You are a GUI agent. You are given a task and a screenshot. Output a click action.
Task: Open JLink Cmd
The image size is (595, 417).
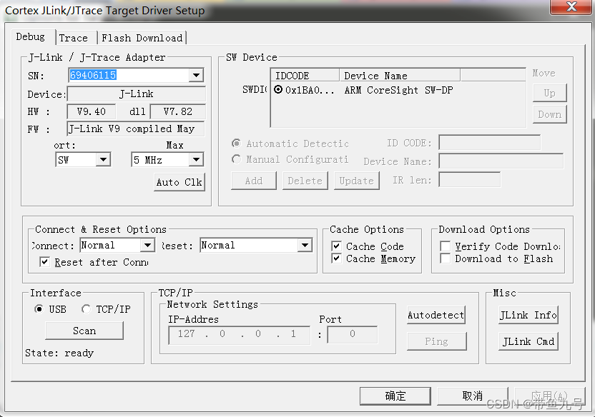point(528,341)
